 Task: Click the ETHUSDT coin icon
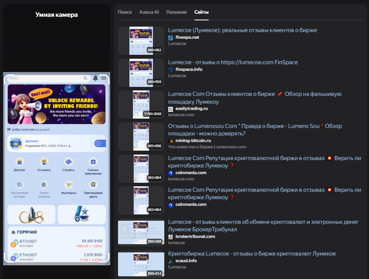click(14, 257)
